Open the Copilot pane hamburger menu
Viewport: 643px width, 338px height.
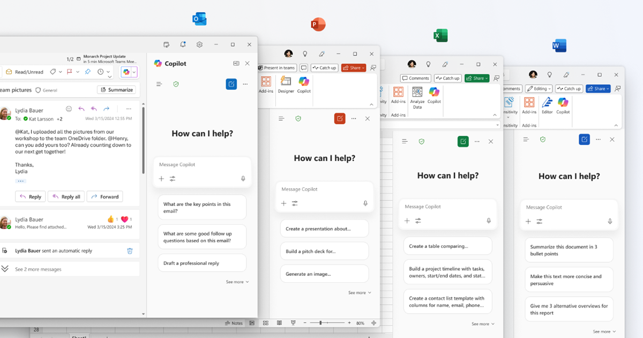159,84
